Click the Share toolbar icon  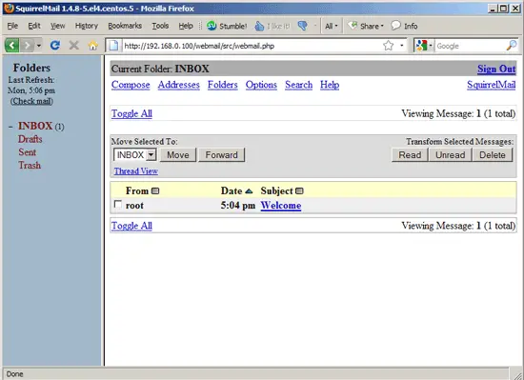click(x=353, y=26)
